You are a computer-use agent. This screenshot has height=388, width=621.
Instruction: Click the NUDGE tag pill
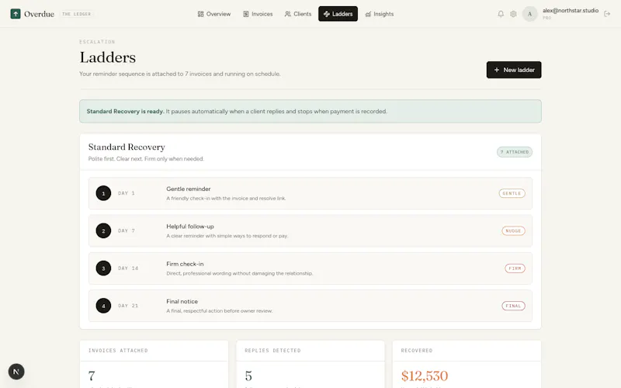click(513, 230)
